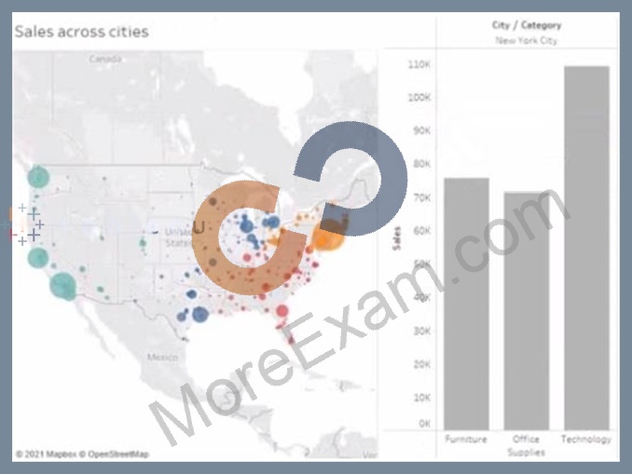Select the New York City column header
The image size is (632, 474).
pos(527,41)
